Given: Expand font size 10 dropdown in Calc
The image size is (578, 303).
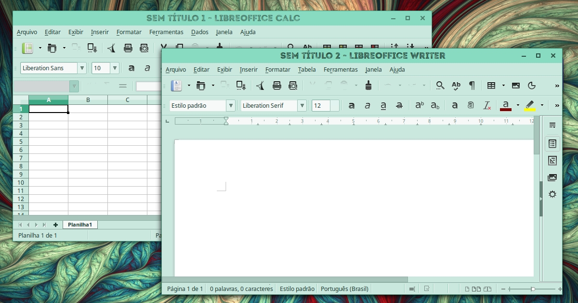Looking at the screenshot, I should click(115, 68).
